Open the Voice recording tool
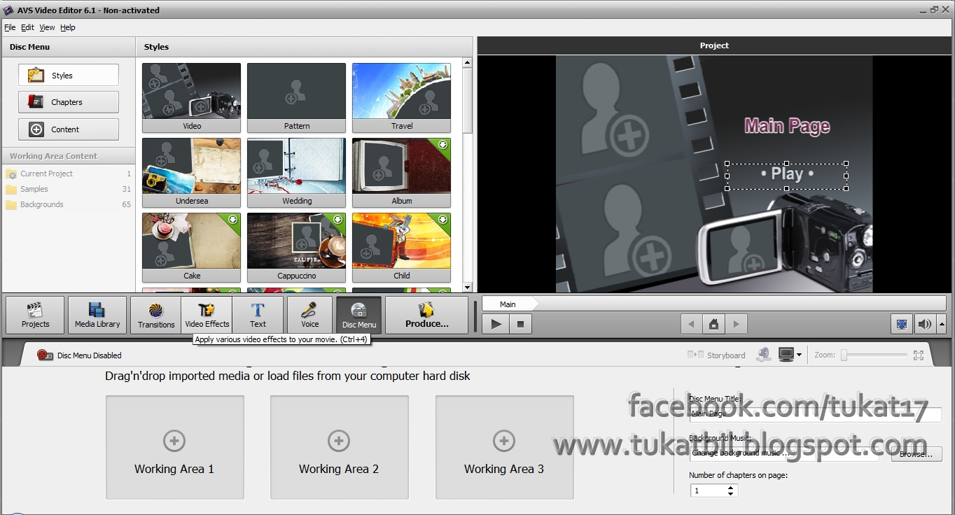Screen dimensions: 955x515 coord(309,315)
